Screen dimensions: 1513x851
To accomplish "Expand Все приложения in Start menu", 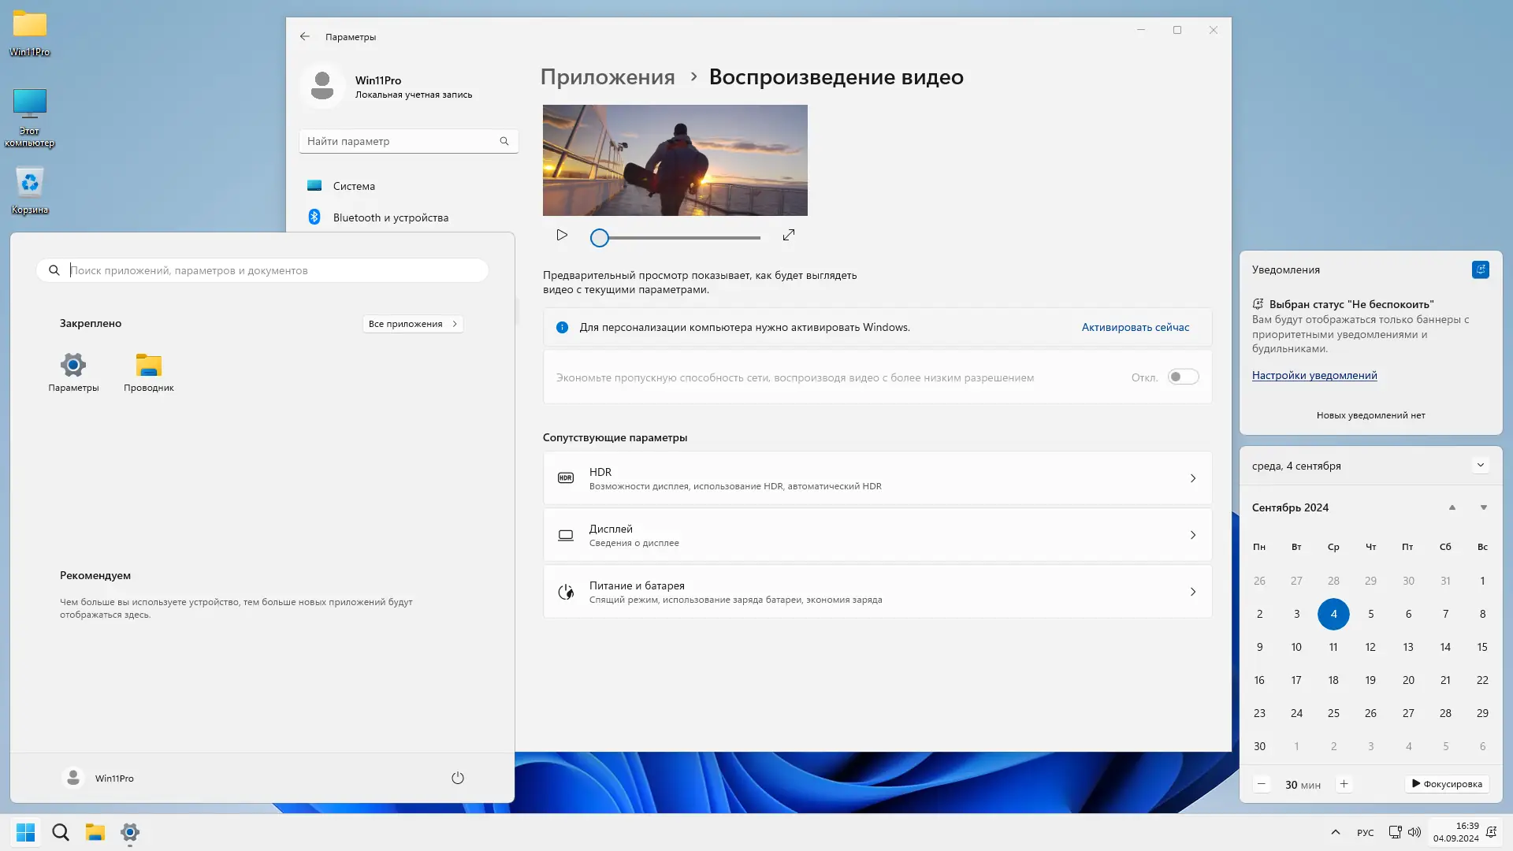I will pyautogui.click(x=412, y=323).
